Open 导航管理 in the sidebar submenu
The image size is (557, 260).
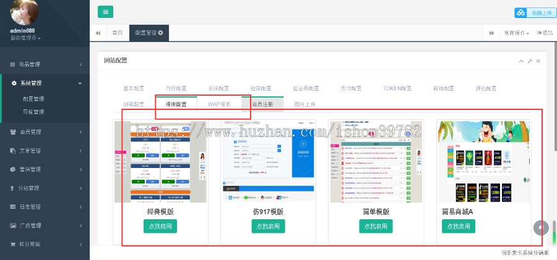coord(33,112)
